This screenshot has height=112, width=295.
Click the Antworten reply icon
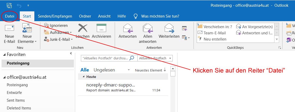(x=127, y=28)
